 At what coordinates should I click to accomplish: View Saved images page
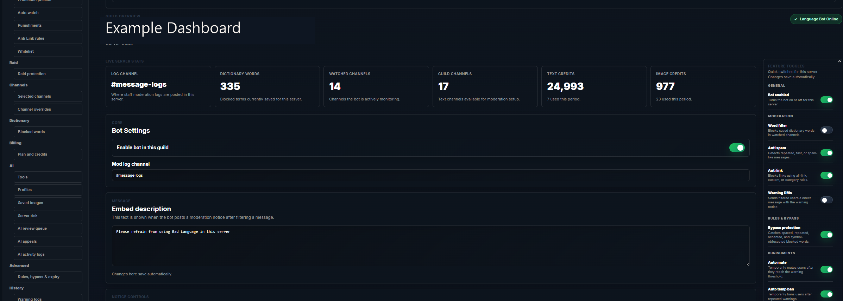point(48,203)
